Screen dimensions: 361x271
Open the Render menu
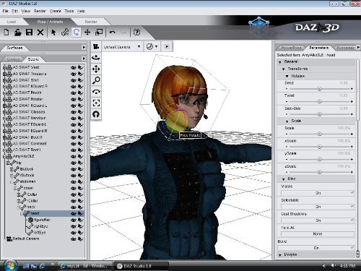point(40,11)
